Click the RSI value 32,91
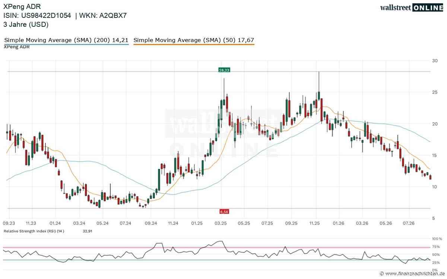The image size is (447, 279). 87,231
